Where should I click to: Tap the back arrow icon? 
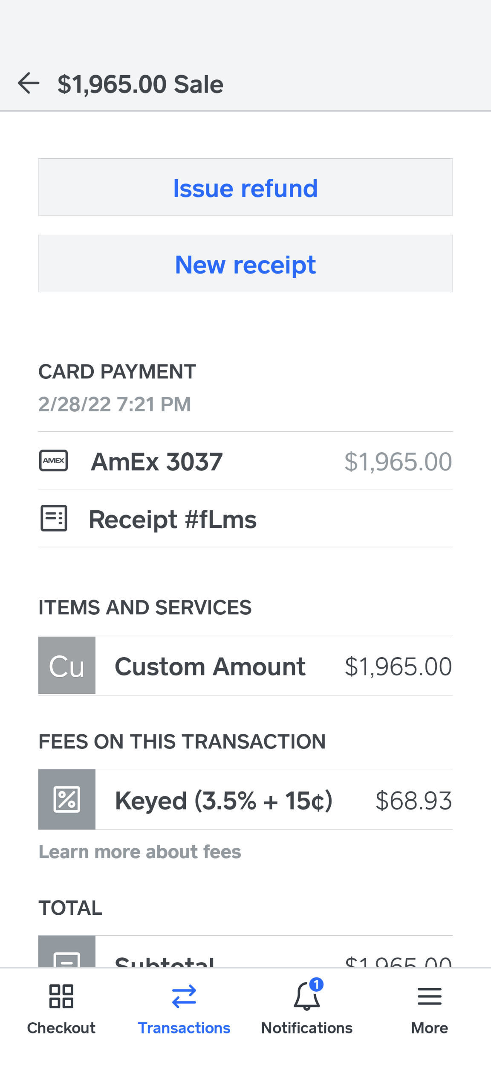click(29, 83)
